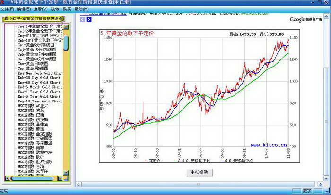The height and width of the screenshot is (195, 331).
Task: Click tree panel scroll-up arrow
Action: 66,27
